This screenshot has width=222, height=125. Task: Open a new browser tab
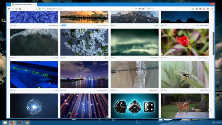pos(39,5)
